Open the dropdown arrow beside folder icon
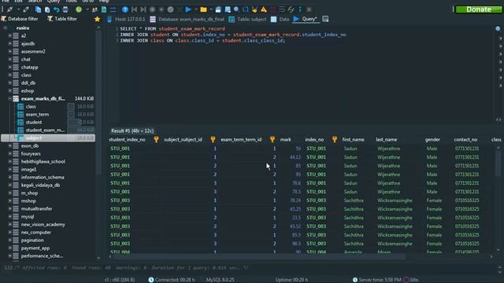Screen dimensions: 504x283 point(210,9)
